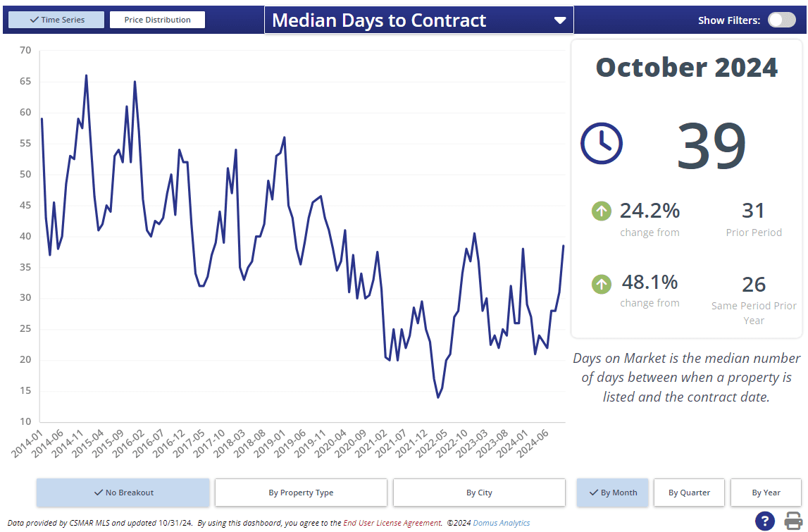Click the line's final point at right end
This screenshot has width=808, height=532.
click(x=563, y=246)
